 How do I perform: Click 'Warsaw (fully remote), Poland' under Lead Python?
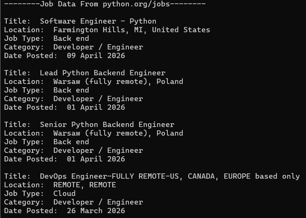click(x=118, y=82)
